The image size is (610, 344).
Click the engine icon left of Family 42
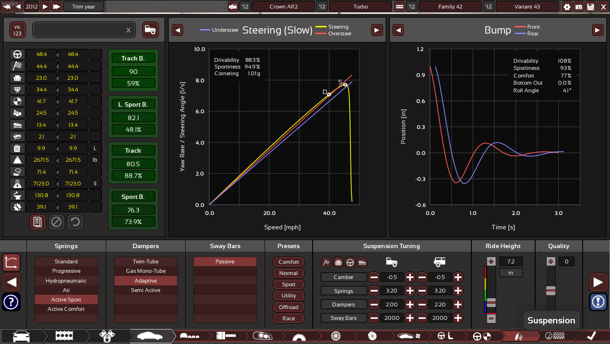coord(400,7)
